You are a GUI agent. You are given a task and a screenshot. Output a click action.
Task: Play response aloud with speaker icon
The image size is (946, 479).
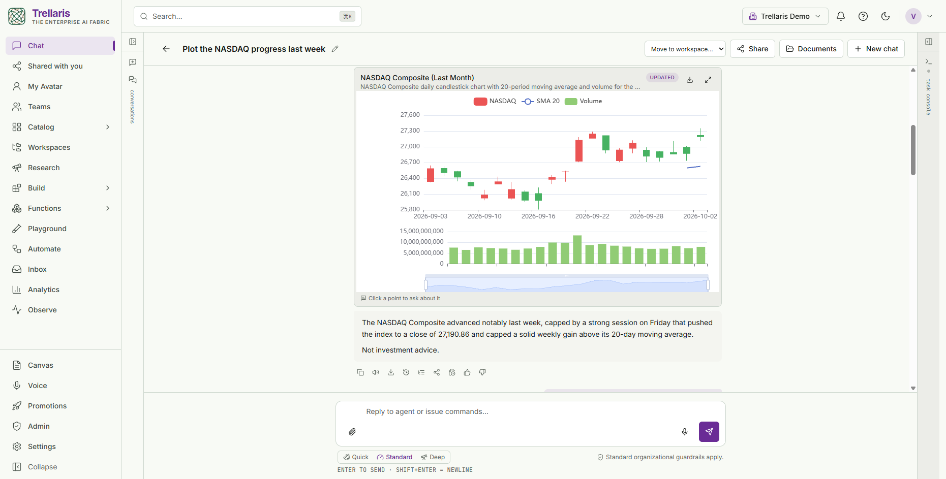[x=376, y=372]
